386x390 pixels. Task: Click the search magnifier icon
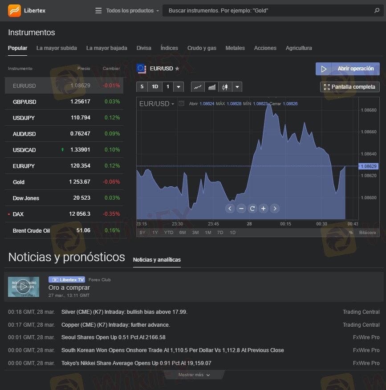point(377,10)
